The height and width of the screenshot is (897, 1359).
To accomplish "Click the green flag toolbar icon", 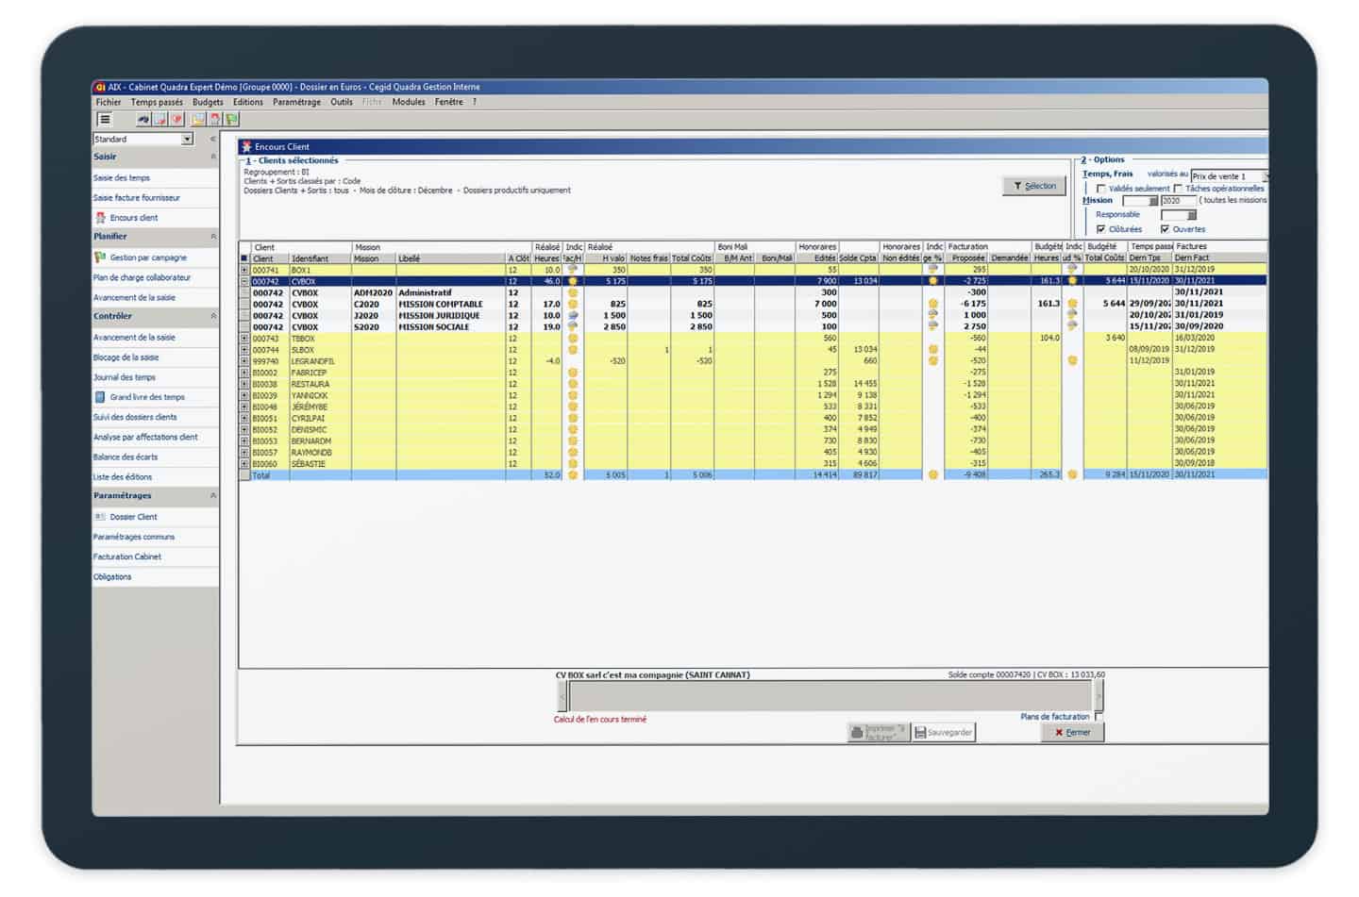I will (x=232, y=119).
